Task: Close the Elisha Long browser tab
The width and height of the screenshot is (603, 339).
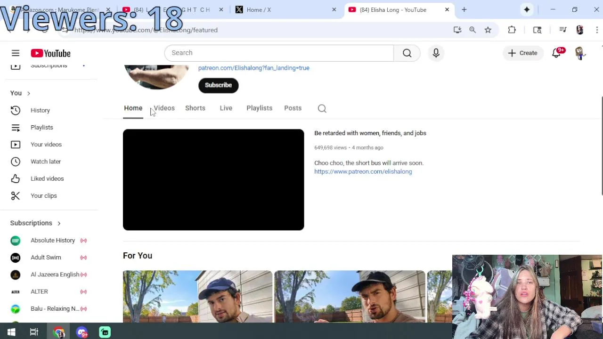Action: [447, 9]
